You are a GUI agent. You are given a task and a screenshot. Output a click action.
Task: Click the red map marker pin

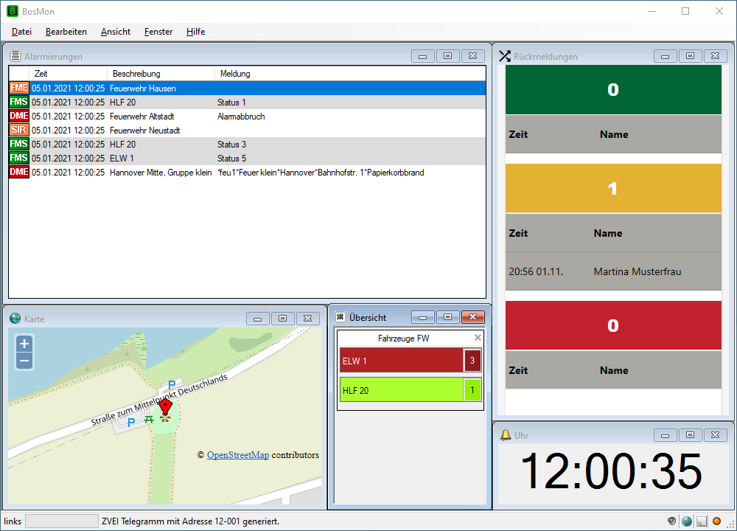tap(165, 407)
